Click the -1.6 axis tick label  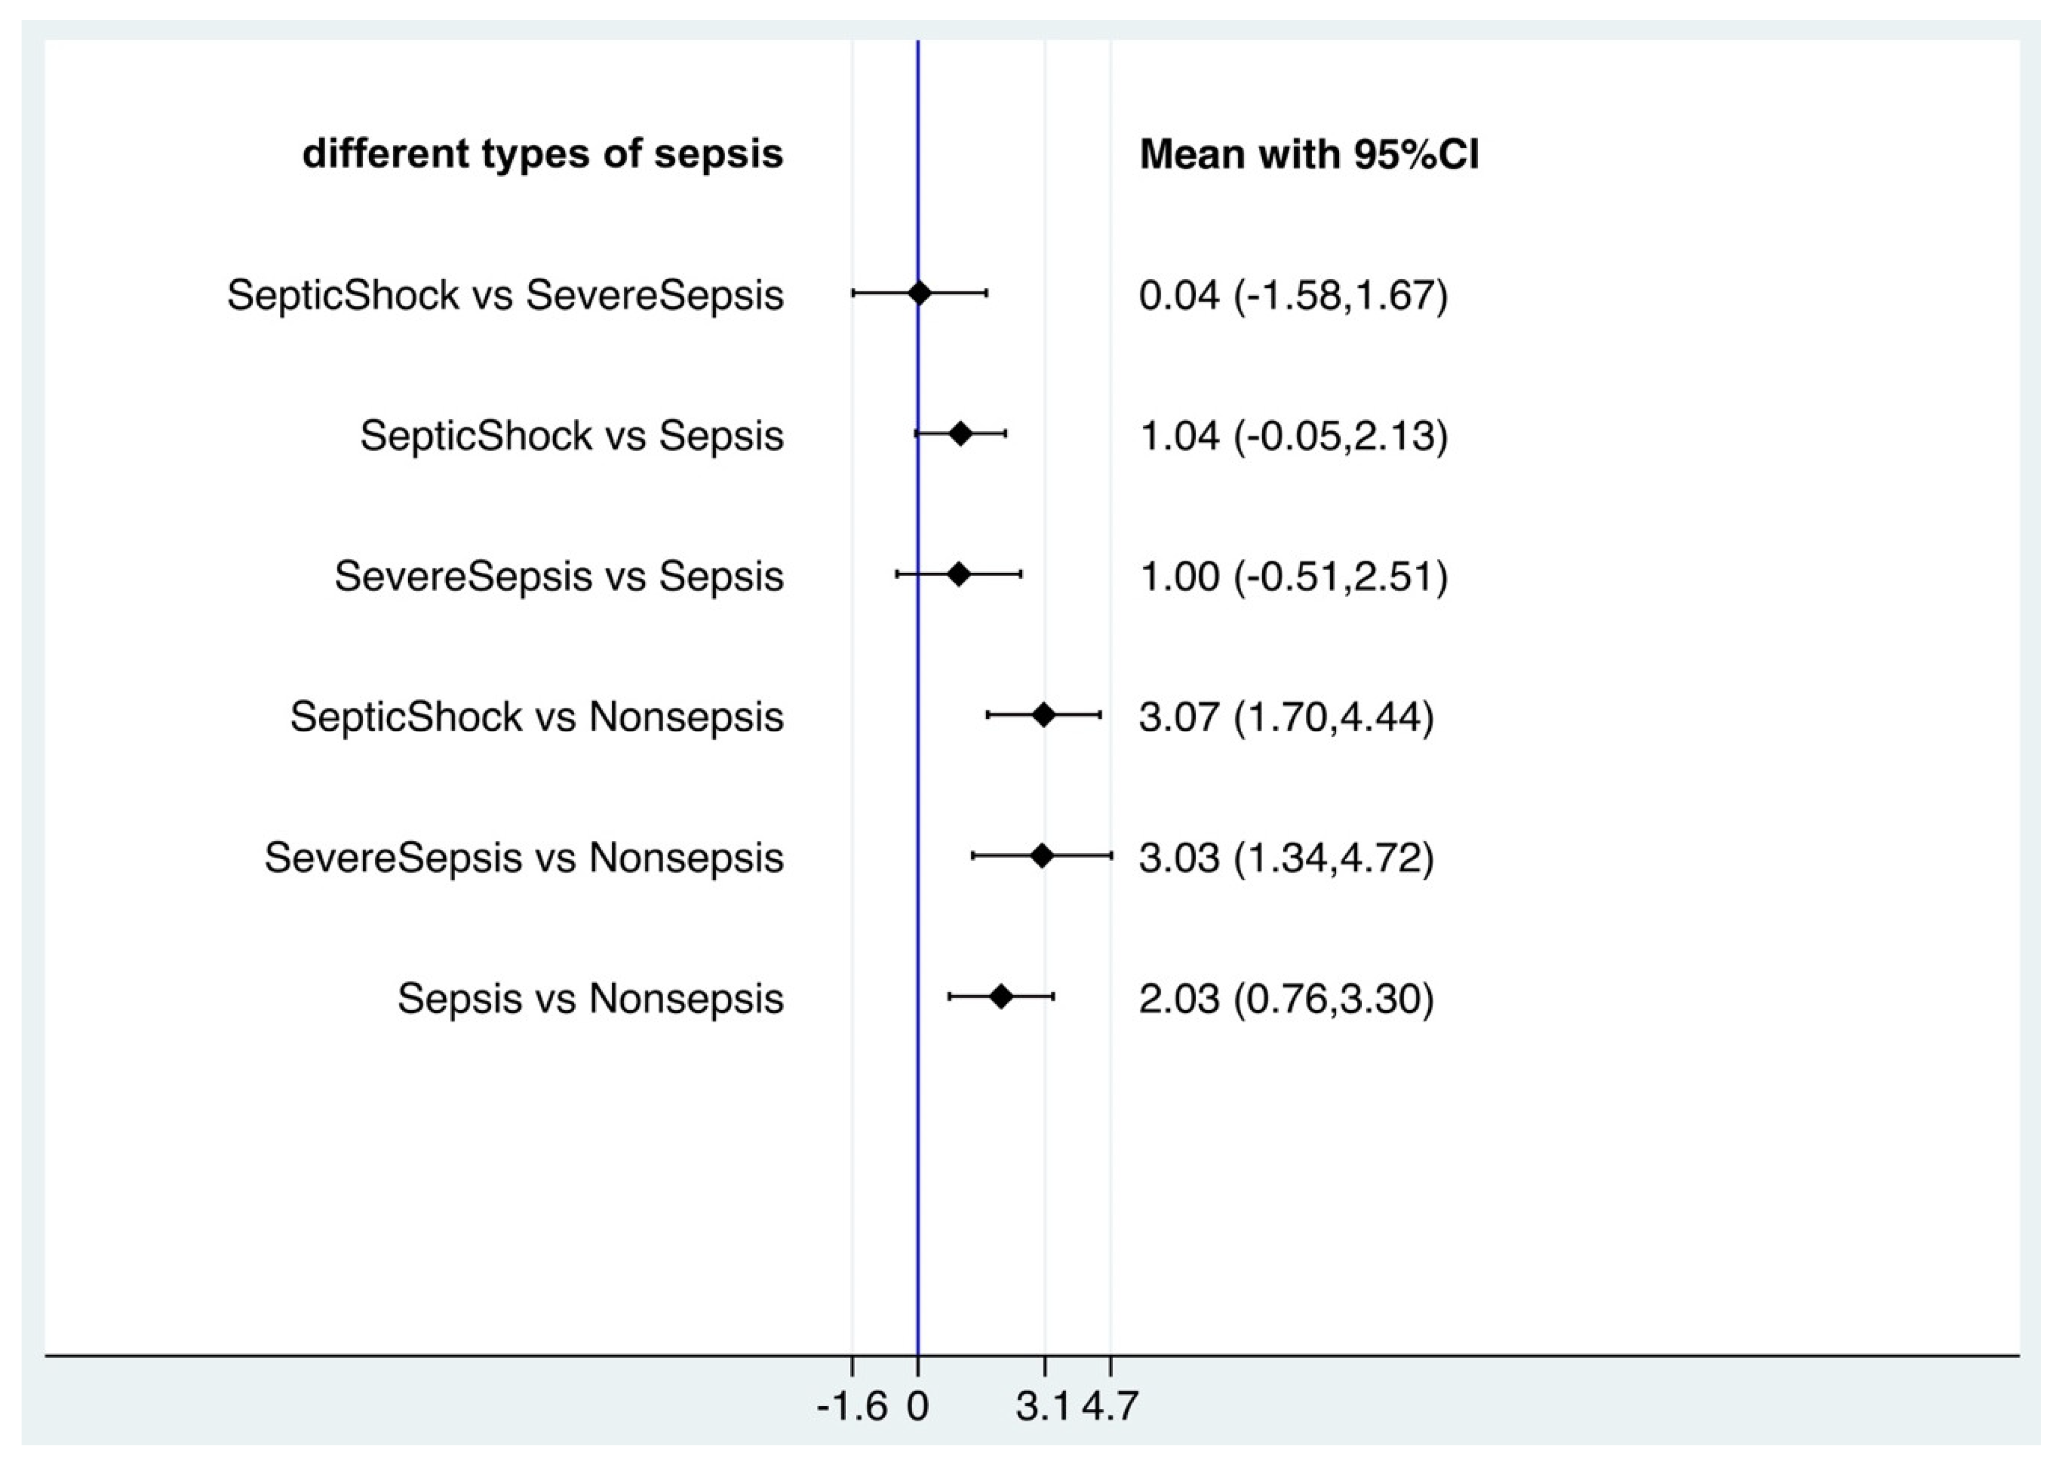tap(851, 1406)
